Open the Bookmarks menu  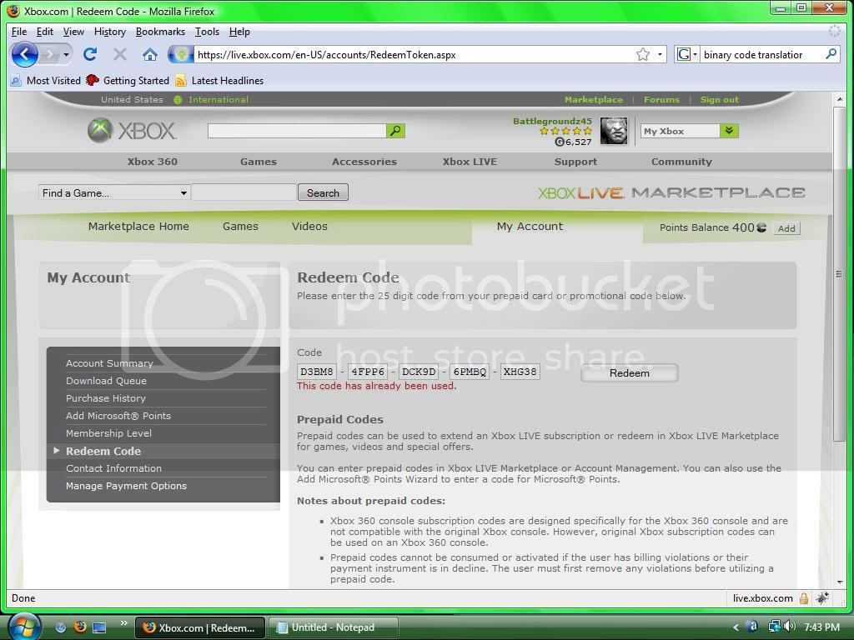coord(160,32)
